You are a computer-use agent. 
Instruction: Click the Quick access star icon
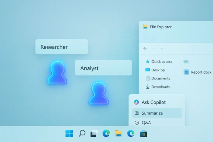point(148,61)
